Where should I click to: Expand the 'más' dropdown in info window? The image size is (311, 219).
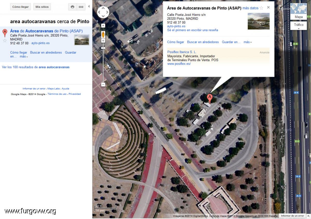tap(248, 42)
